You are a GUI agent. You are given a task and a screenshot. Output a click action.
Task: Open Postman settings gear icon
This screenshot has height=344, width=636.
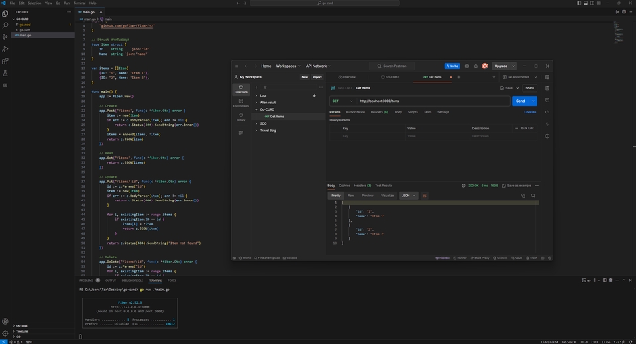[x=467, y=66]
